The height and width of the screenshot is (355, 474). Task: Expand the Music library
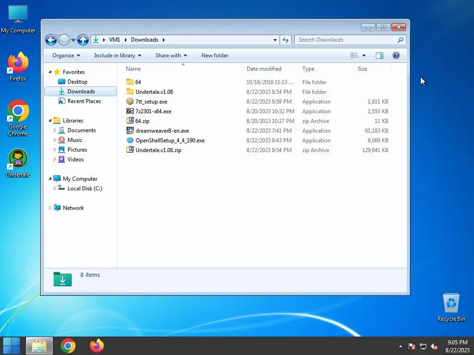pos(55,140)
